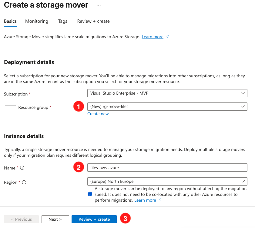Go to the Tags tab
The height and width of the screenshot is (228, 255).
coord(63,21)
